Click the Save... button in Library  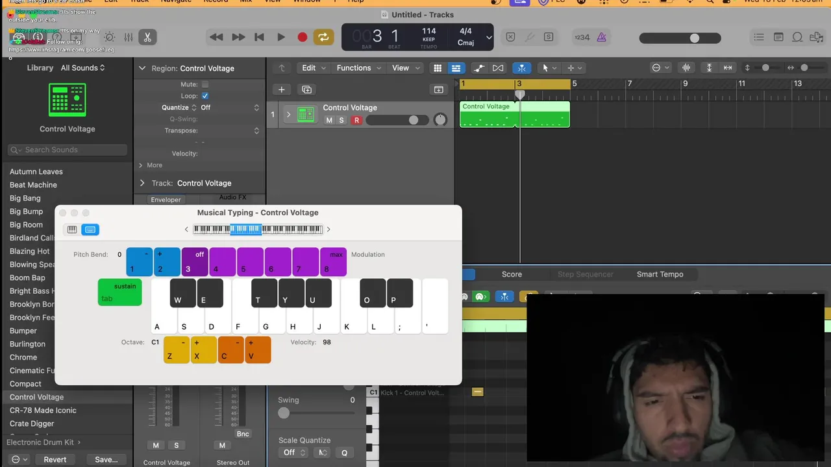(x=106, y=459)
